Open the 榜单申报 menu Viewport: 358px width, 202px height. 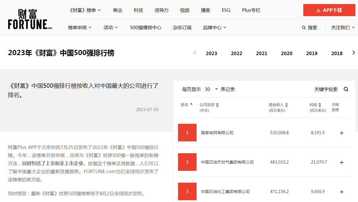[x=80, y=28]
